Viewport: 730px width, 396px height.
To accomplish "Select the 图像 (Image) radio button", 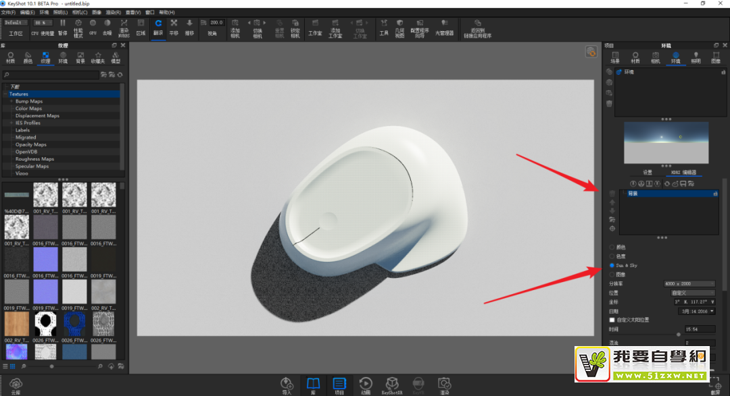I will click(612, 274).
